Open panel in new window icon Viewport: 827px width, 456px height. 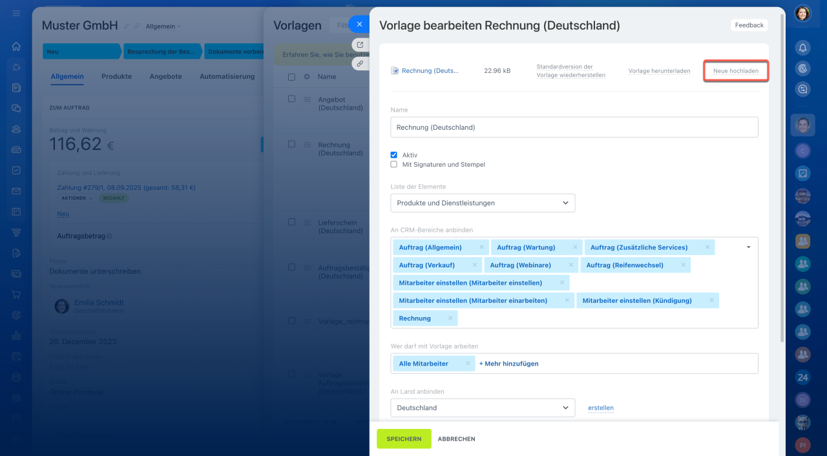point(360,45)
